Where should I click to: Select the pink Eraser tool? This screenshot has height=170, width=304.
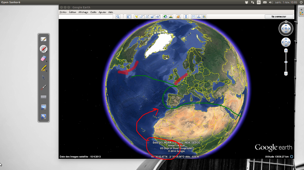tap(43, 58)
